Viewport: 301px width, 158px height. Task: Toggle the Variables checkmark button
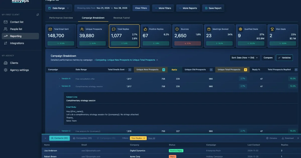tap(284, 58)
